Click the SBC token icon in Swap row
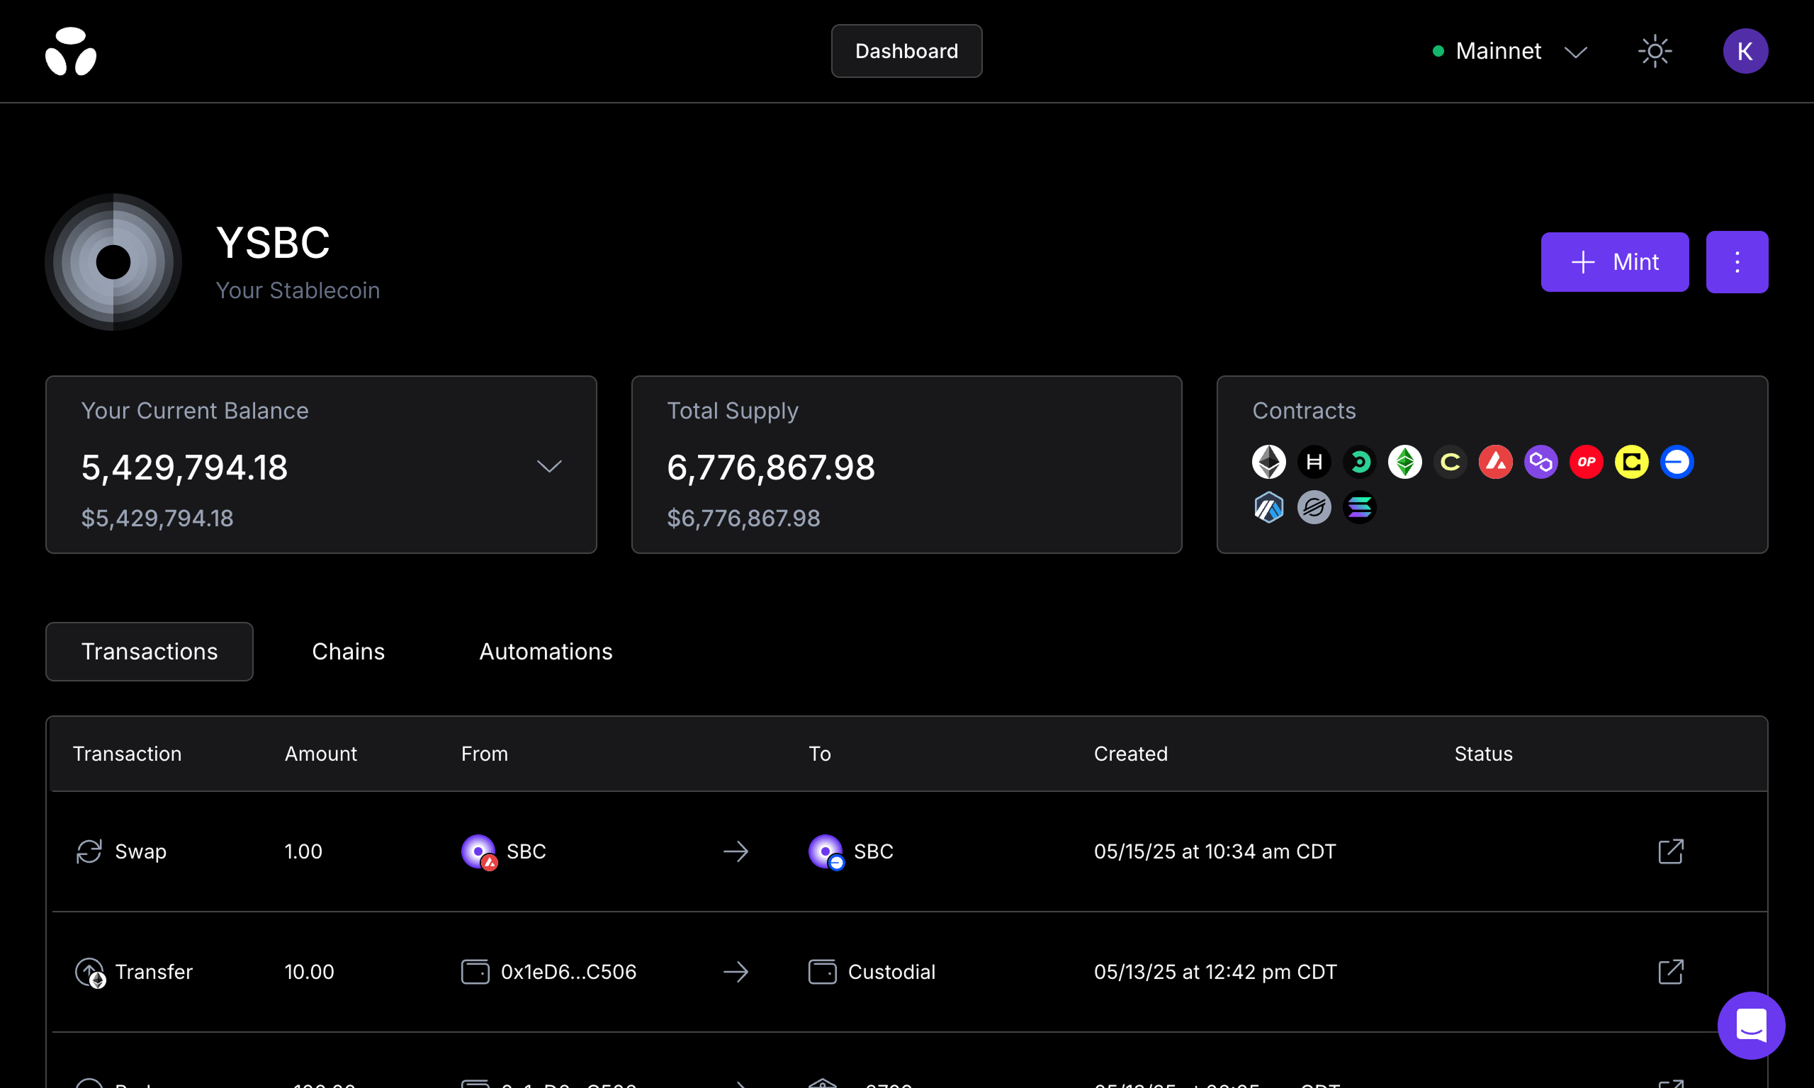 (x=478, y=851)
